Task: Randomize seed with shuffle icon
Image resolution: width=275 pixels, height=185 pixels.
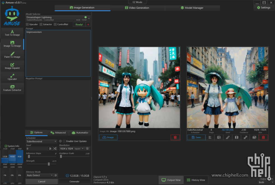Action: (55, 149)
